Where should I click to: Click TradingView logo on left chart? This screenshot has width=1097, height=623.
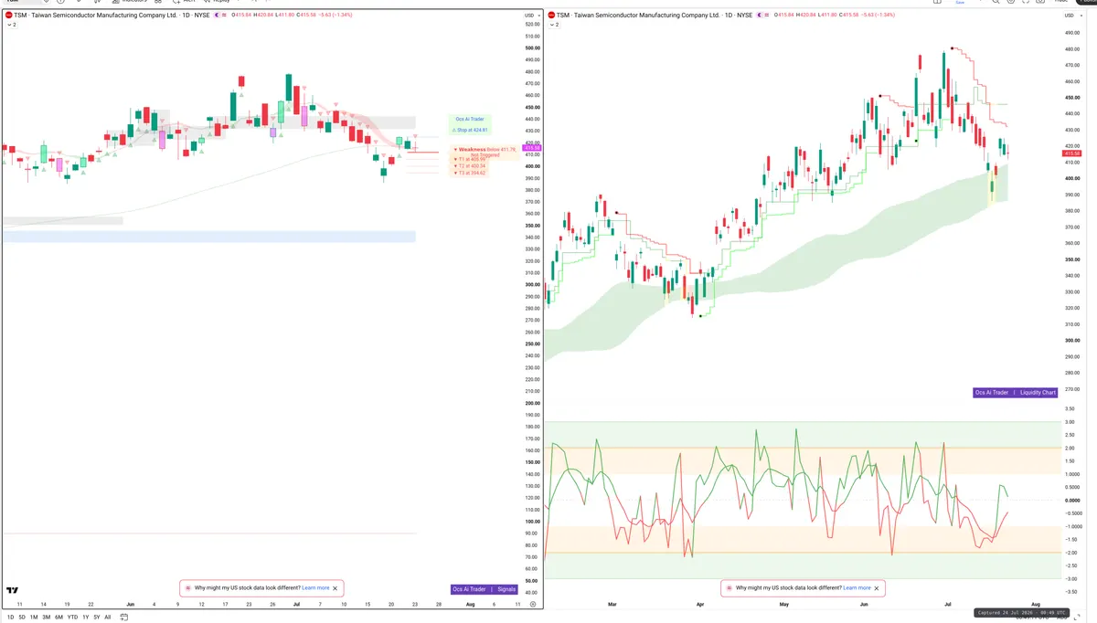coord(13,590)
